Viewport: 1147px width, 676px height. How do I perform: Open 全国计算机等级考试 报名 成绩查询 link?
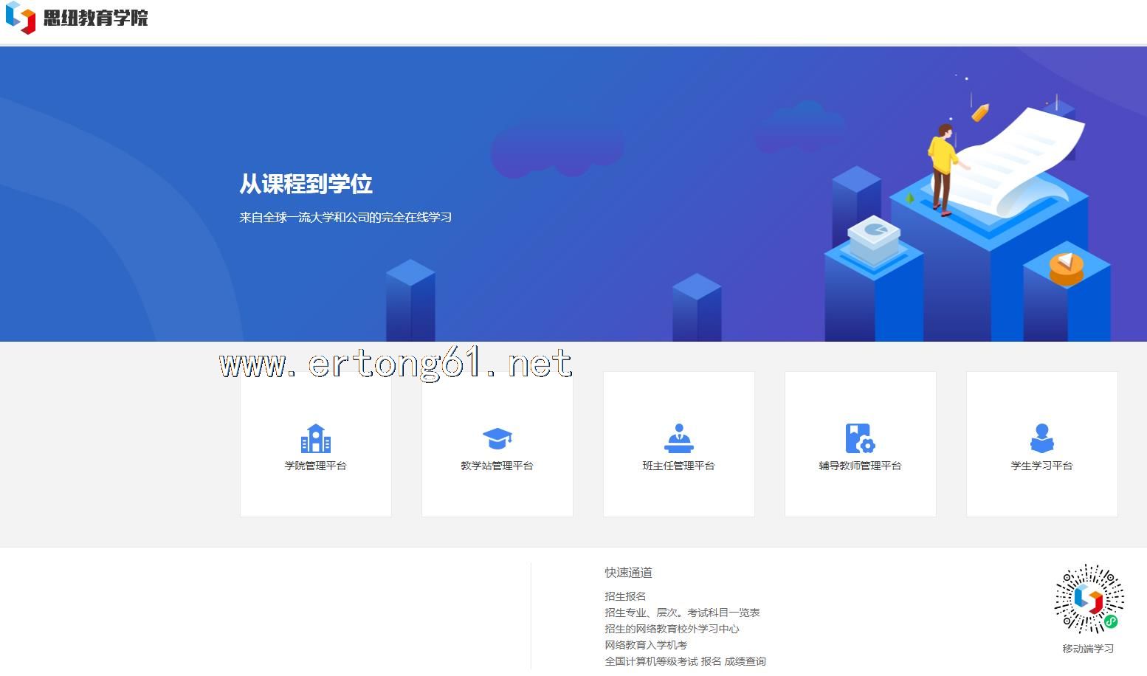(685, 661)
